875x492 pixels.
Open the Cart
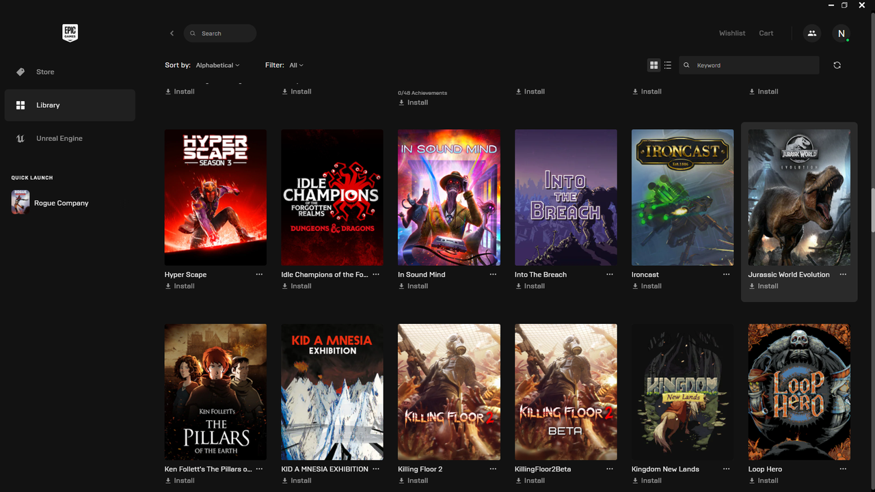tap(766, 33)
